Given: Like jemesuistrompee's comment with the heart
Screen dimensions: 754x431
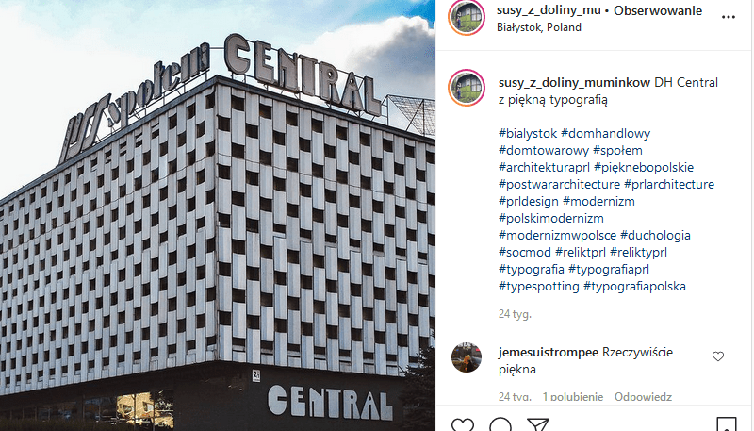Looking at the screenshot, I should point(718,356).
